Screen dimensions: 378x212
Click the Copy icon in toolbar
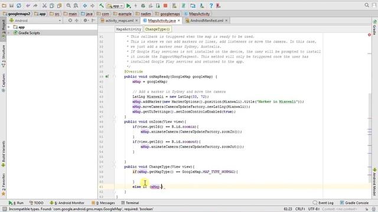(x=52, y=5)
